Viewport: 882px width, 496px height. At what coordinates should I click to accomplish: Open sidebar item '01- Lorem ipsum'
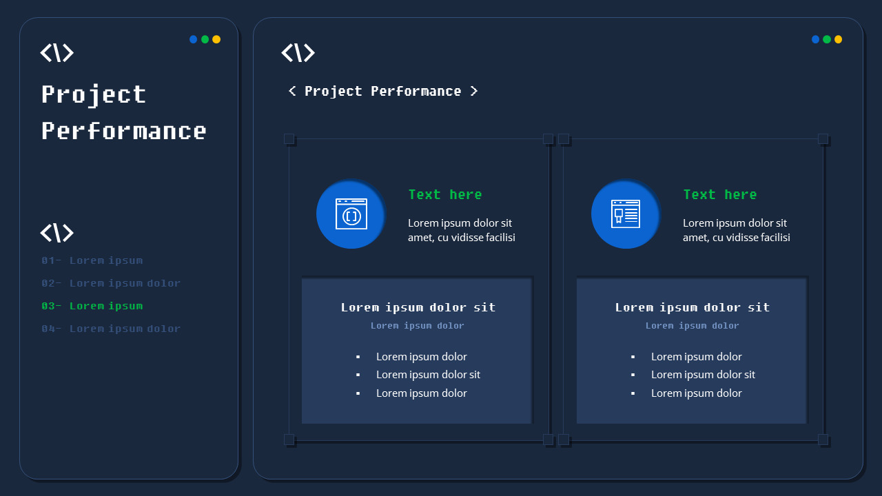pyautogui.click(x=92, y=260)
